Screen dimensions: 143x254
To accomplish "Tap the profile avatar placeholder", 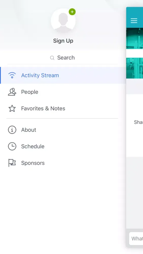I will click(x=63, y=21).
